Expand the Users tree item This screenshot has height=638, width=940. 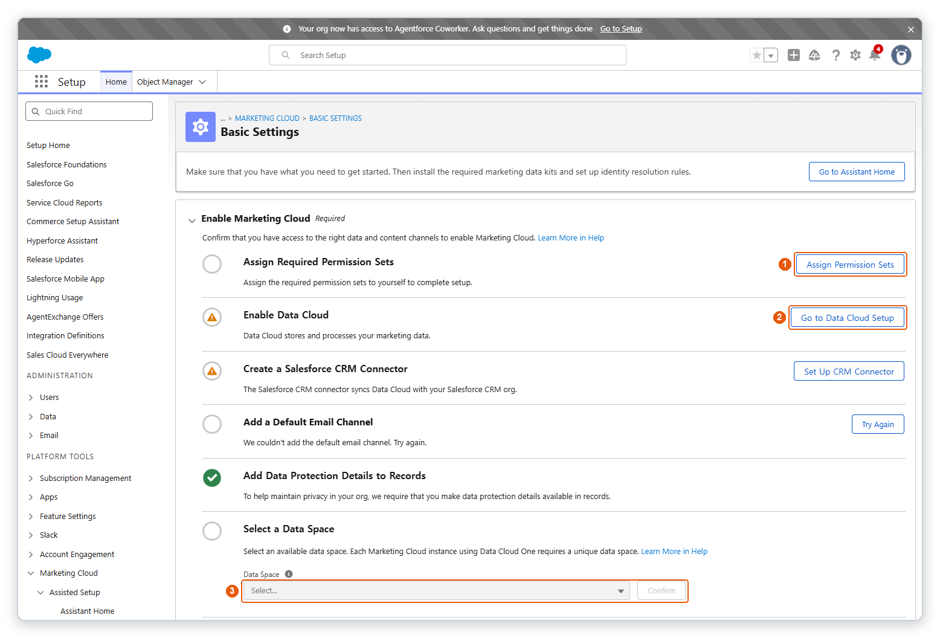click(31, 398)
